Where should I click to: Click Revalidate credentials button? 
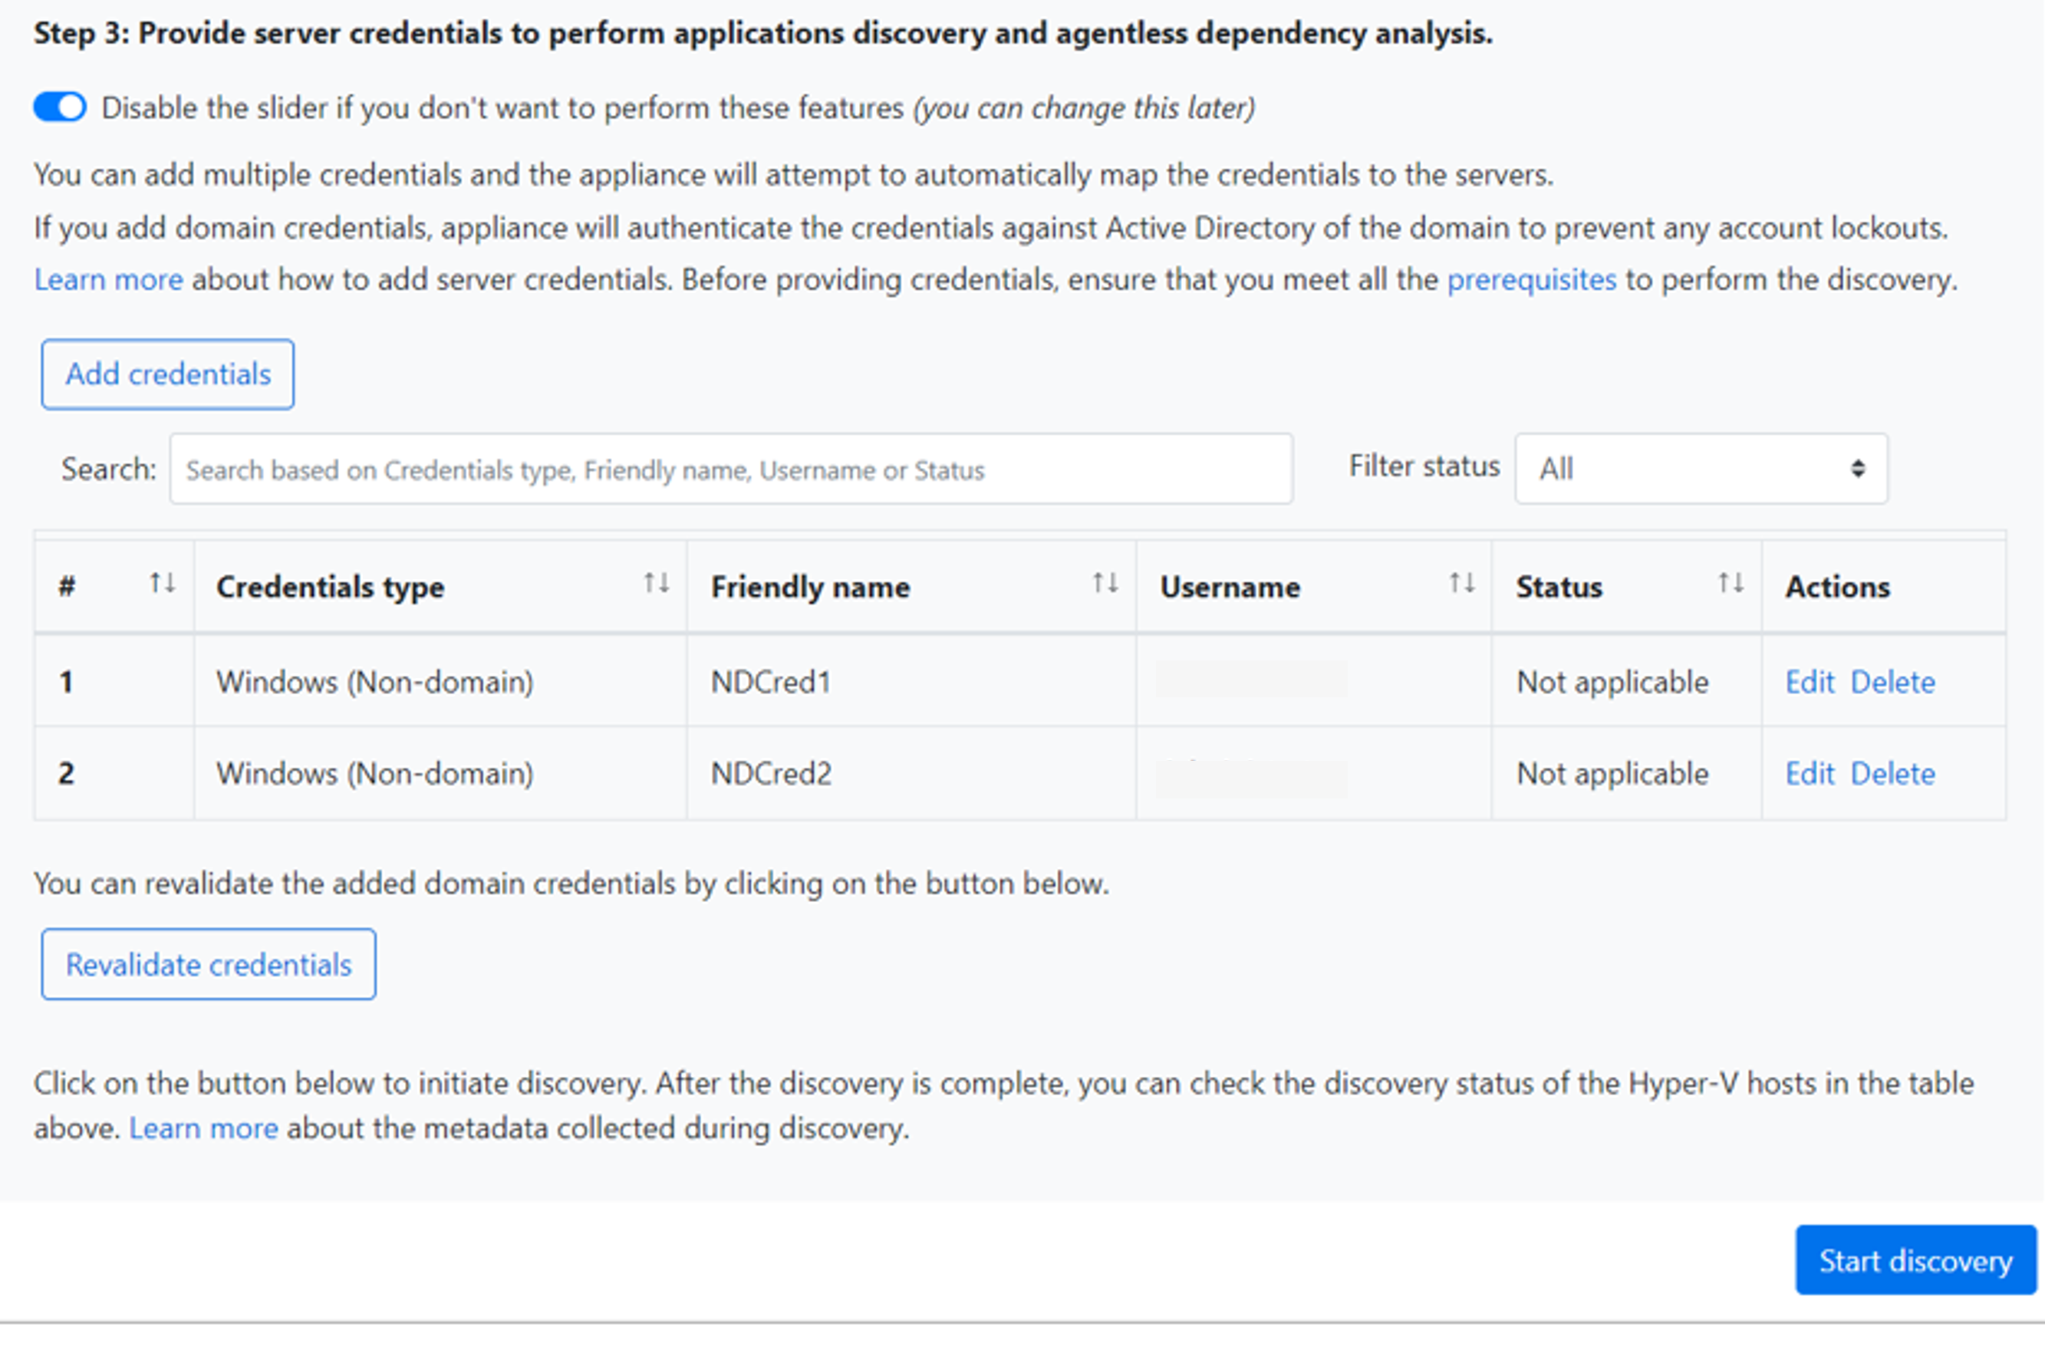[x=210, y=963]
